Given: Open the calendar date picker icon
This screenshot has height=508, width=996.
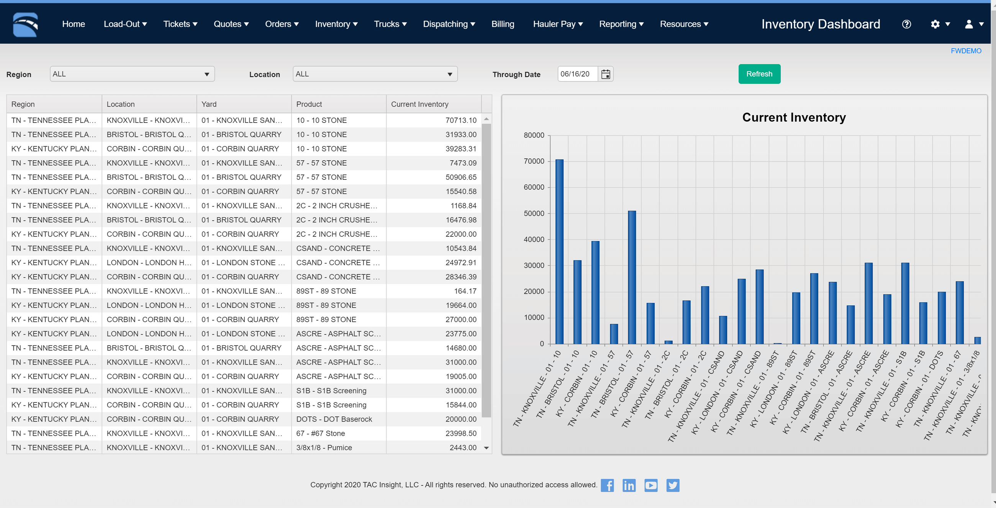Looking at the screenshot, I should pos(605,74).
